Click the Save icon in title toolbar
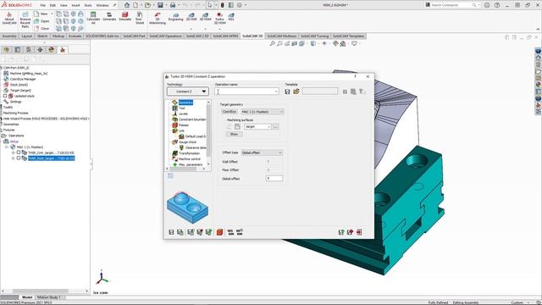542x305 pixels. [x=160, y=5]
